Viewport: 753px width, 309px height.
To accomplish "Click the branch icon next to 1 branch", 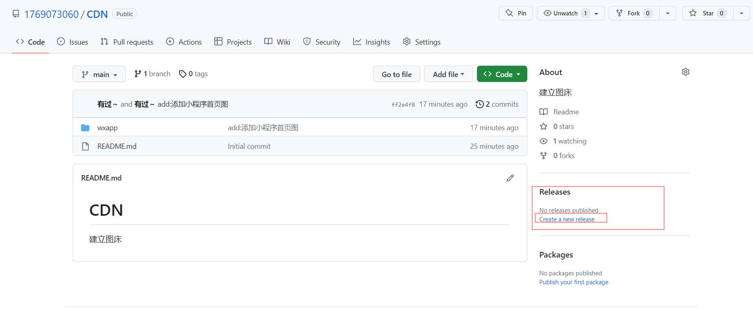I will (138, 74).
